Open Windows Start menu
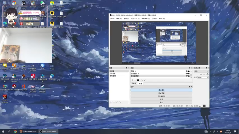The image size is (239, 134). [3, 131]
